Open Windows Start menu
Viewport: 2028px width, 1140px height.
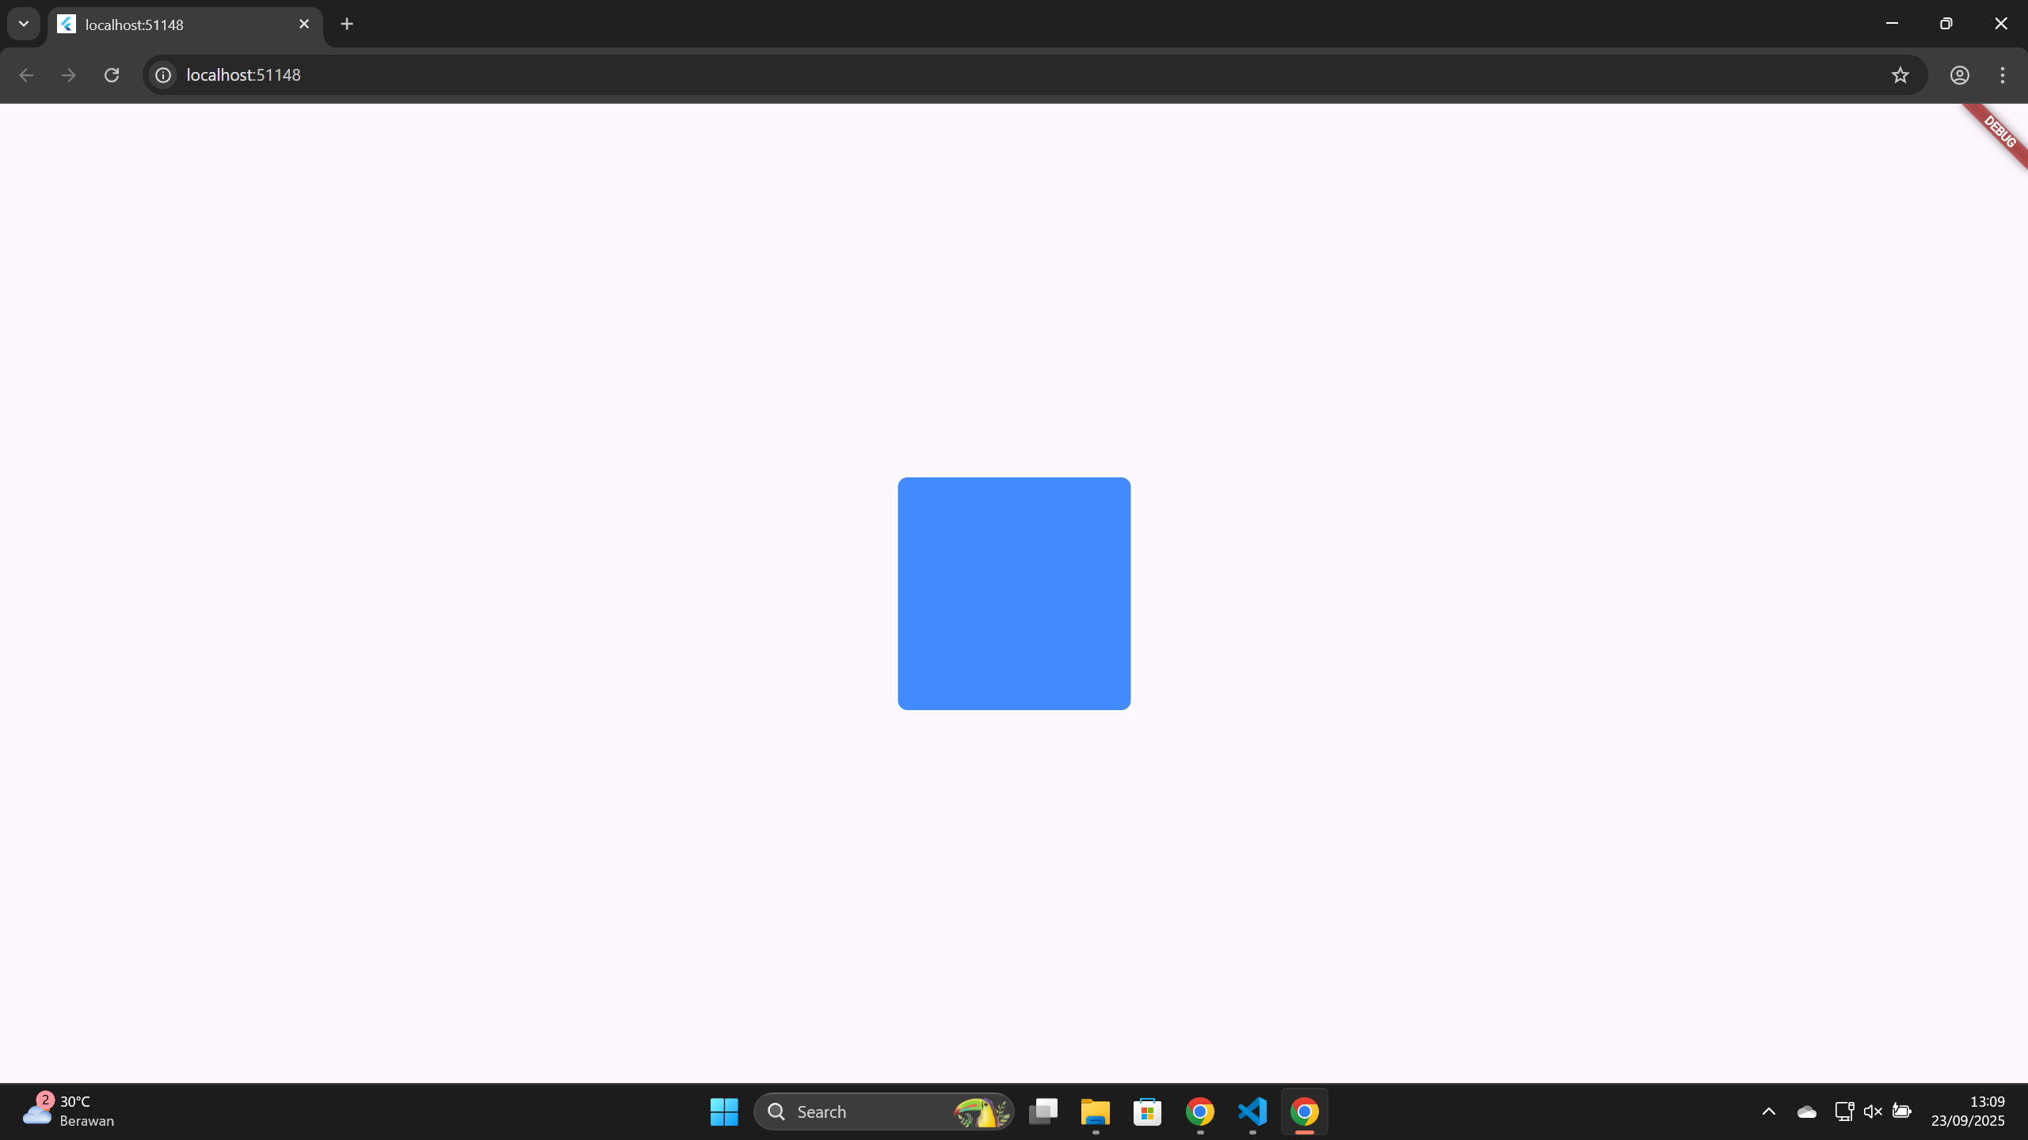point(724,1111)
